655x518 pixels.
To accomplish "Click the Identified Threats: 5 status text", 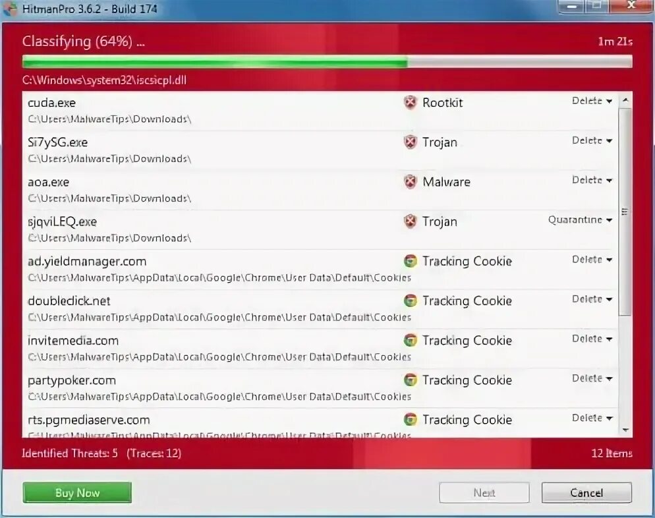I will (x=70, y=453).
